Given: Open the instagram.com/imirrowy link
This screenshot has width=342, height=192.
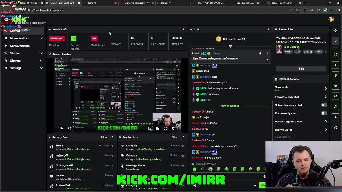Looking at the screenshot, I should click(215, 58).
